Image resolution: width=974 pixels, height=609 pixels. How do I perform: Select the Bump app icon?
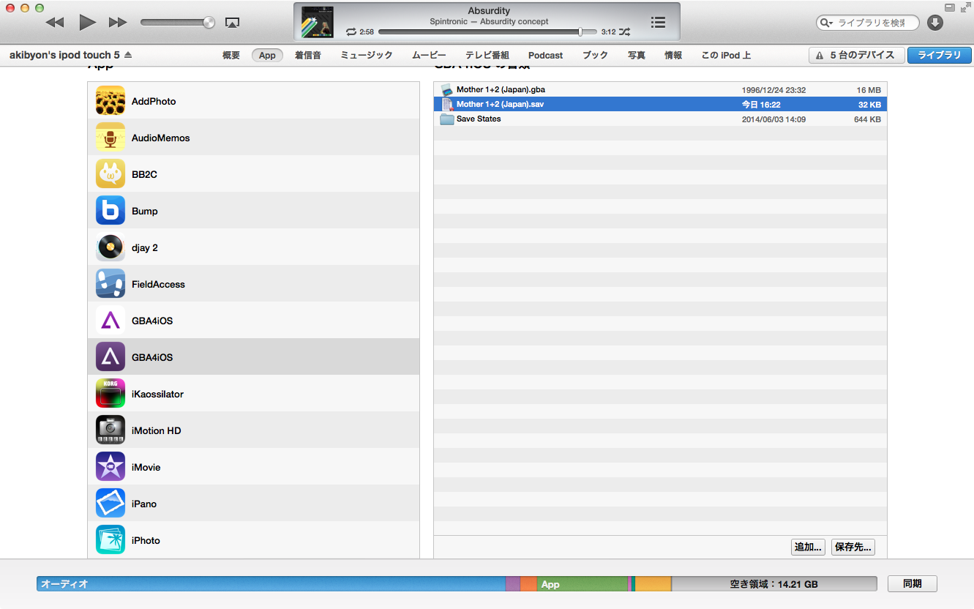tap(110, 211)
